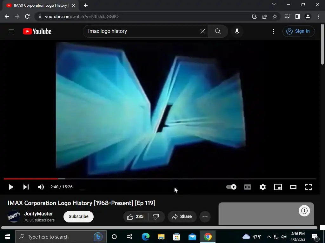Open JontyMaster channel name link
The height and width of the screenshot is (243, 325).
tap(38, 214)
